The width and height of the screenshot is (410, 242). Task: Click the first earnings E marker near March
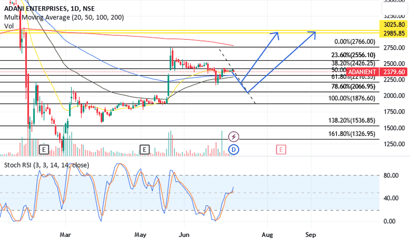[44, 150]
